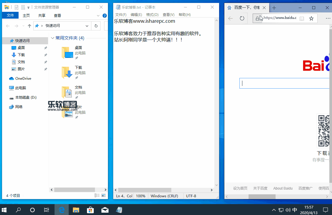Click the favorites star icon in Edge
Screen dimensions: 332x215
pos(311,18)
